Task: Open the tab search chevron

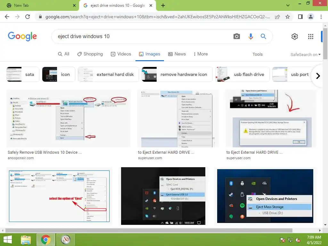Action: click(x=288, y=5)
